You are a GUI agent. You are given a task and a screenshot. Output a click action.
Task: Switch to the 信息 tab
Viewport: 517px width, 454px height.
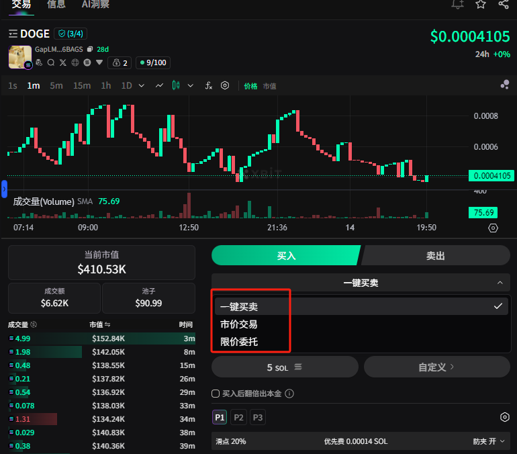click(x=56, y=5)
